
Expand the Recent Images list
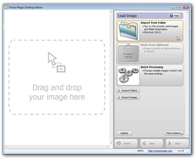tap(128, 97)
